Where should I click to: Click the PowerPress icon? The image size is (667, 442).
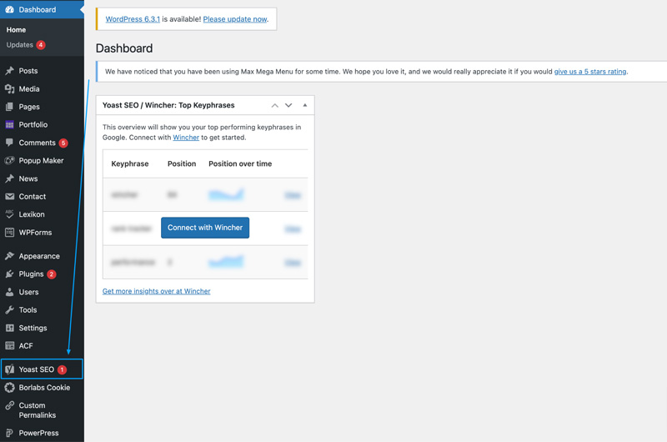click(9, 433)
